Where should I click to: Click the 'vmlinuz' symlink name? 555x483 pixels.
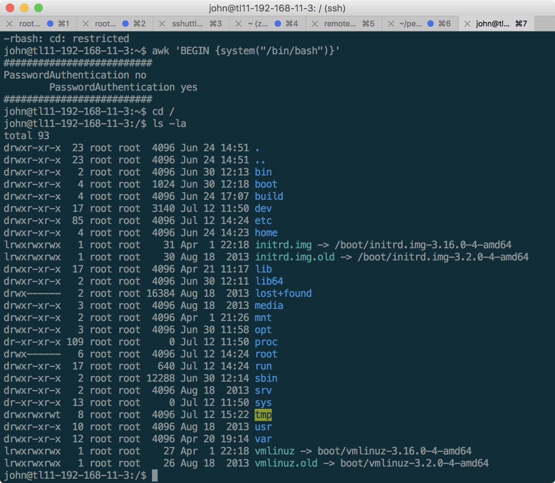point(275,451)
